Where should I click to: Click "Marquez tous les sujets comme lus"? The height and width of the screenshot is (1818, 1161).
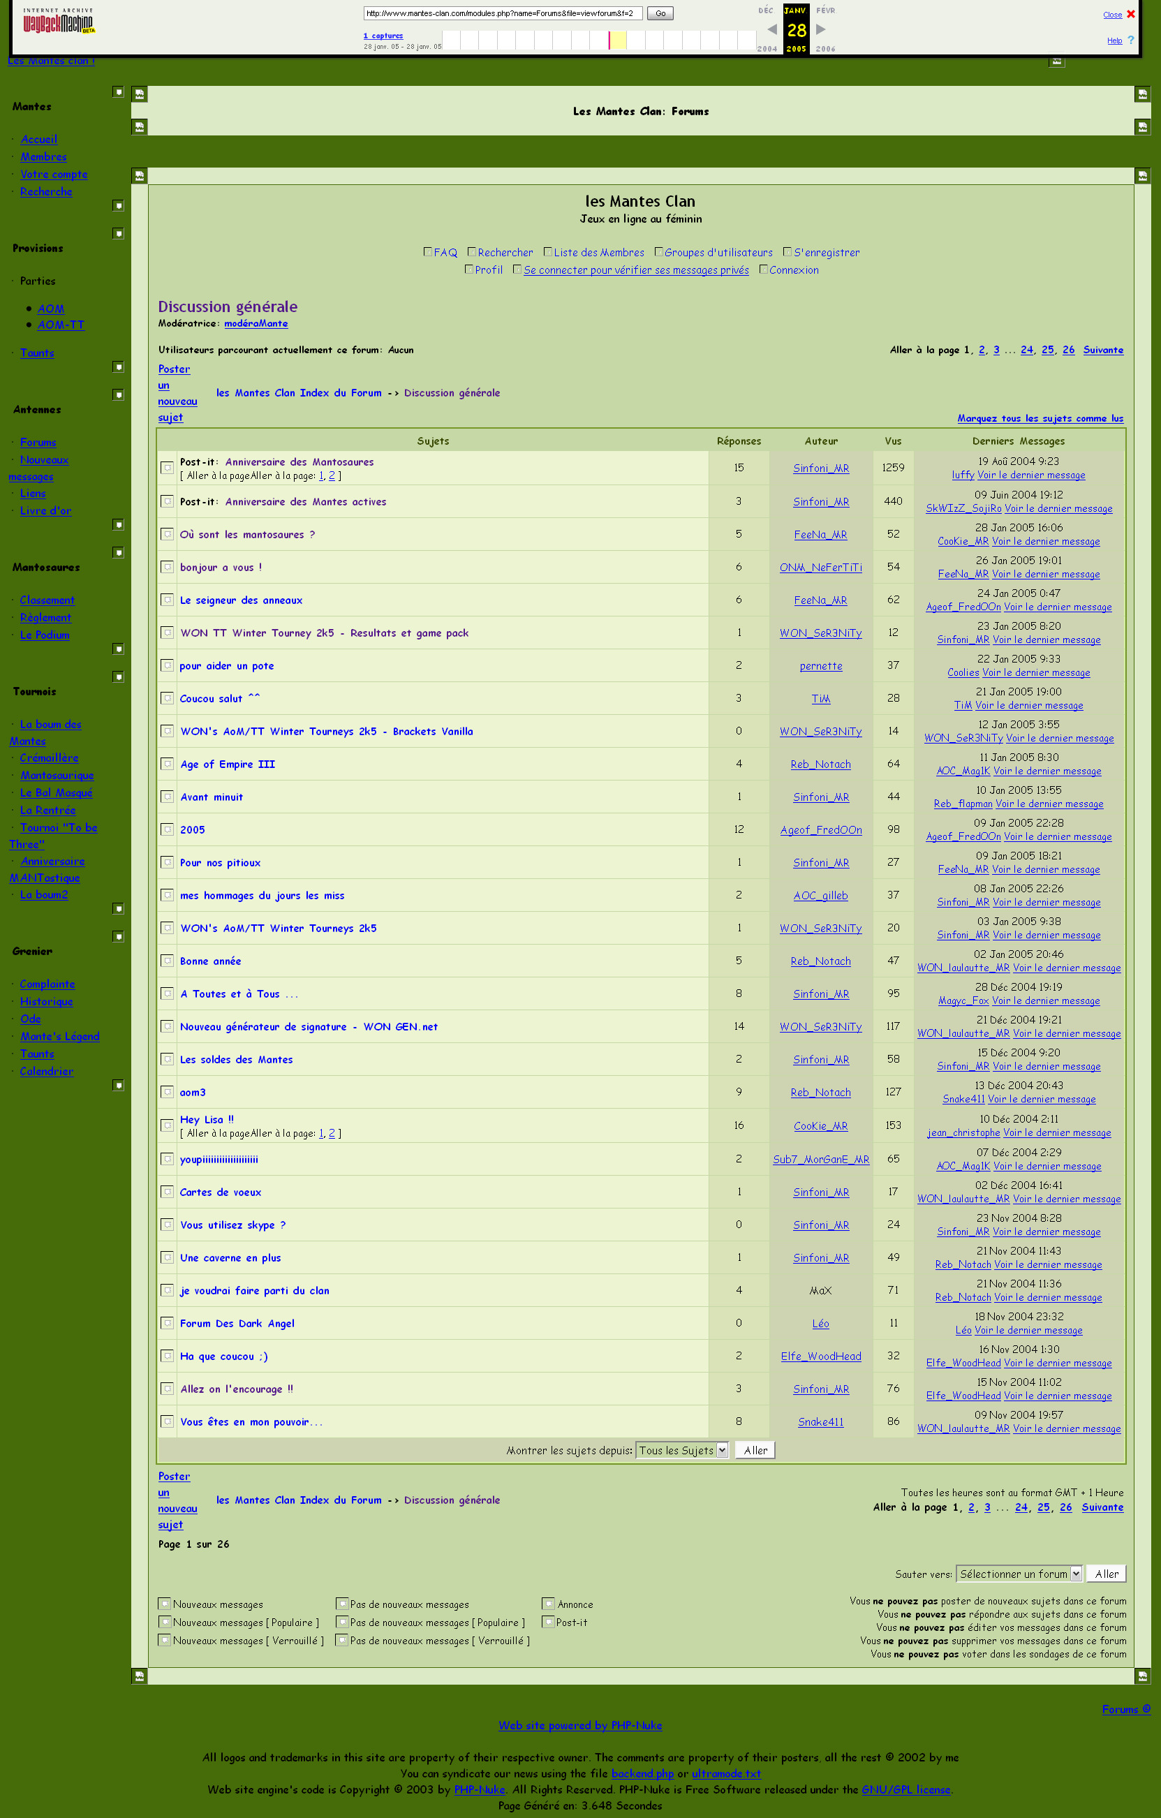(1040, 418)
